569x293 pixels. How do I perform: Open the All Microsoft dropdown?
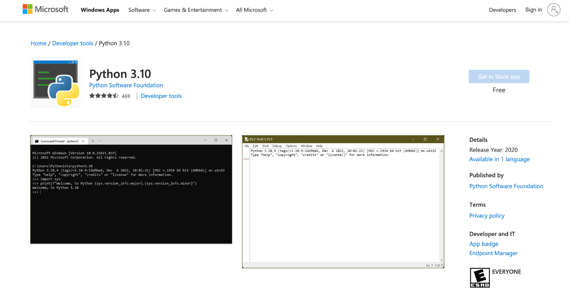coord(255,10)
